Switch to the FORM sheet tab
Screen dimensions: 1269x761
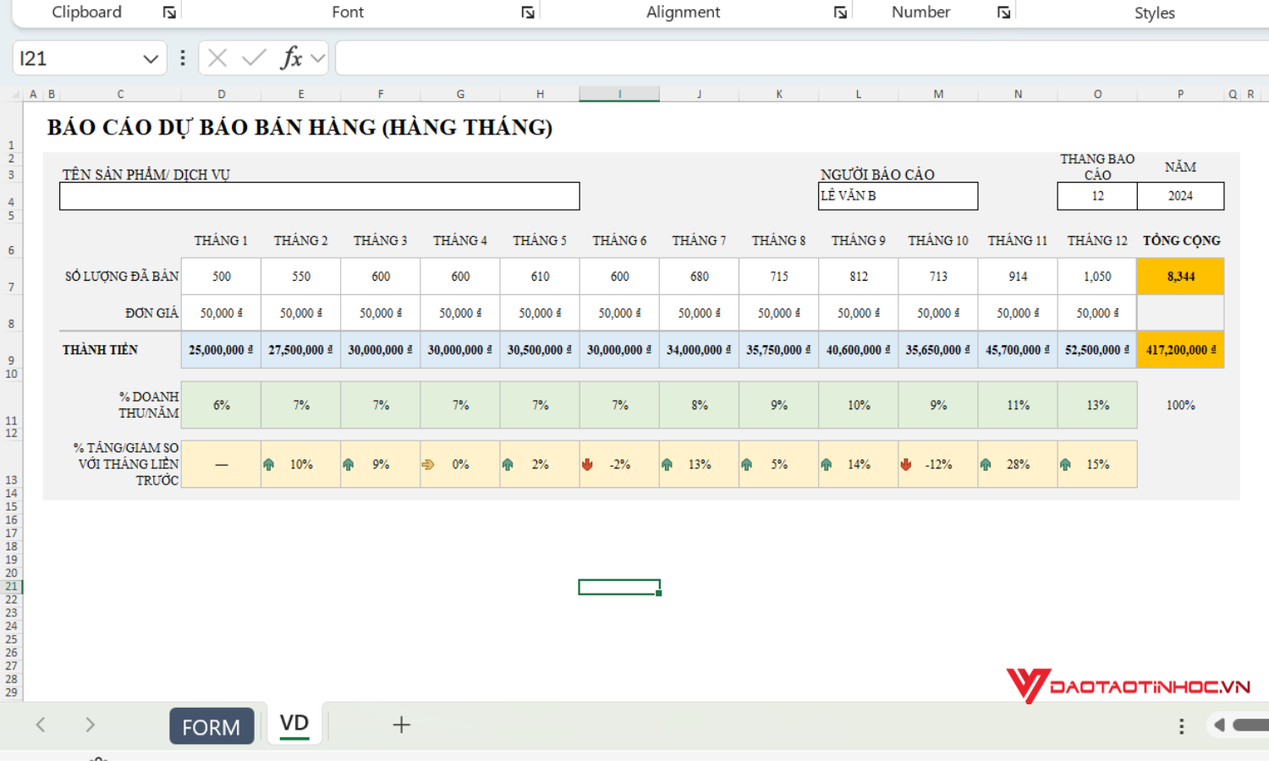coord(211,725)
